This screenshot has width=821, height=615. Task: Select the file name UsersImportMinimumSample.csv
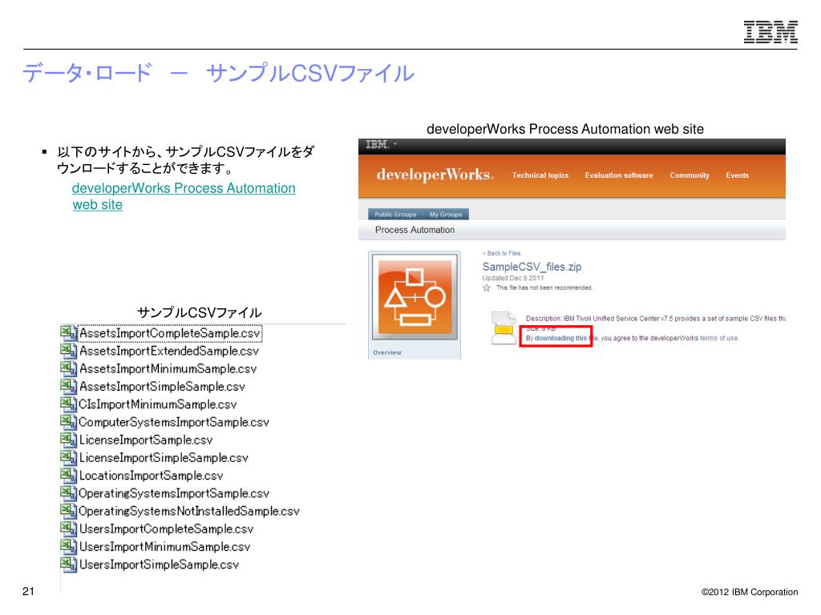165,546
